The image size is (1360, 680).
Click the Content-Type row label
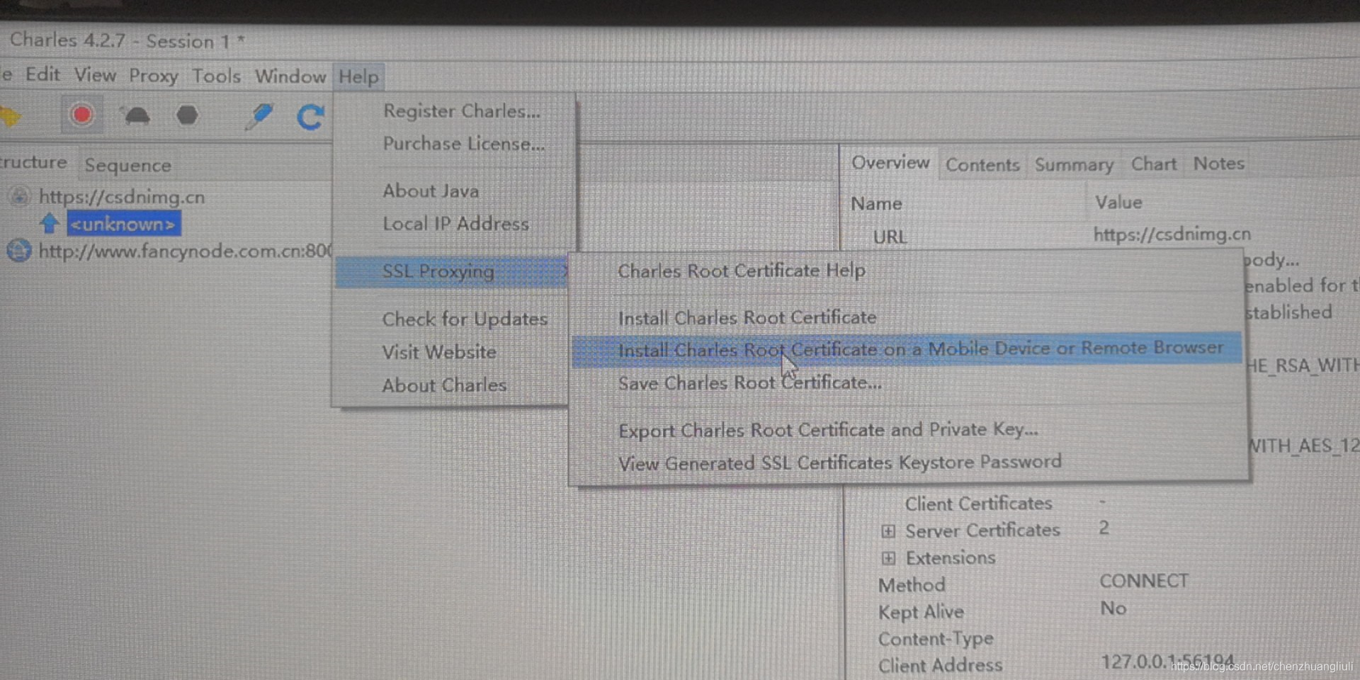point(936,640)
